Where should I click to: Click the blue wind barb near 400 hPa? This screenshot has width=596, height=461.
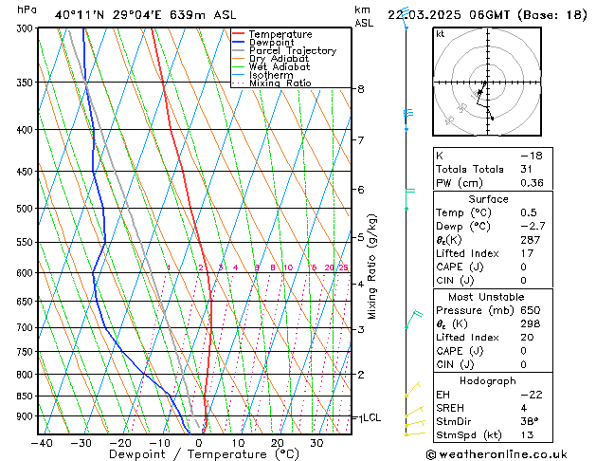click(407, 115)
